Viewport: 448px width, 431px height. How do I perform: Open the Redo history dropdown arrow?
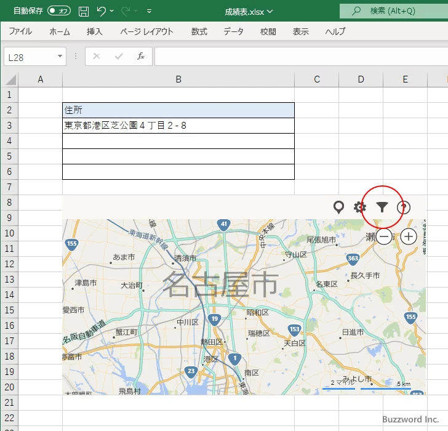(x=136, y=11)
